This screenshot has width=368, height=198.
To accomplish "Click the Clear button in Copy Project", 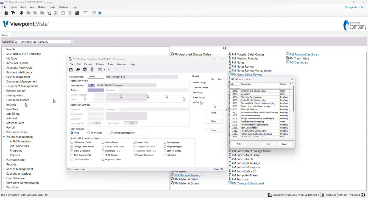I will pyautogui.click(x=213, y=121).
